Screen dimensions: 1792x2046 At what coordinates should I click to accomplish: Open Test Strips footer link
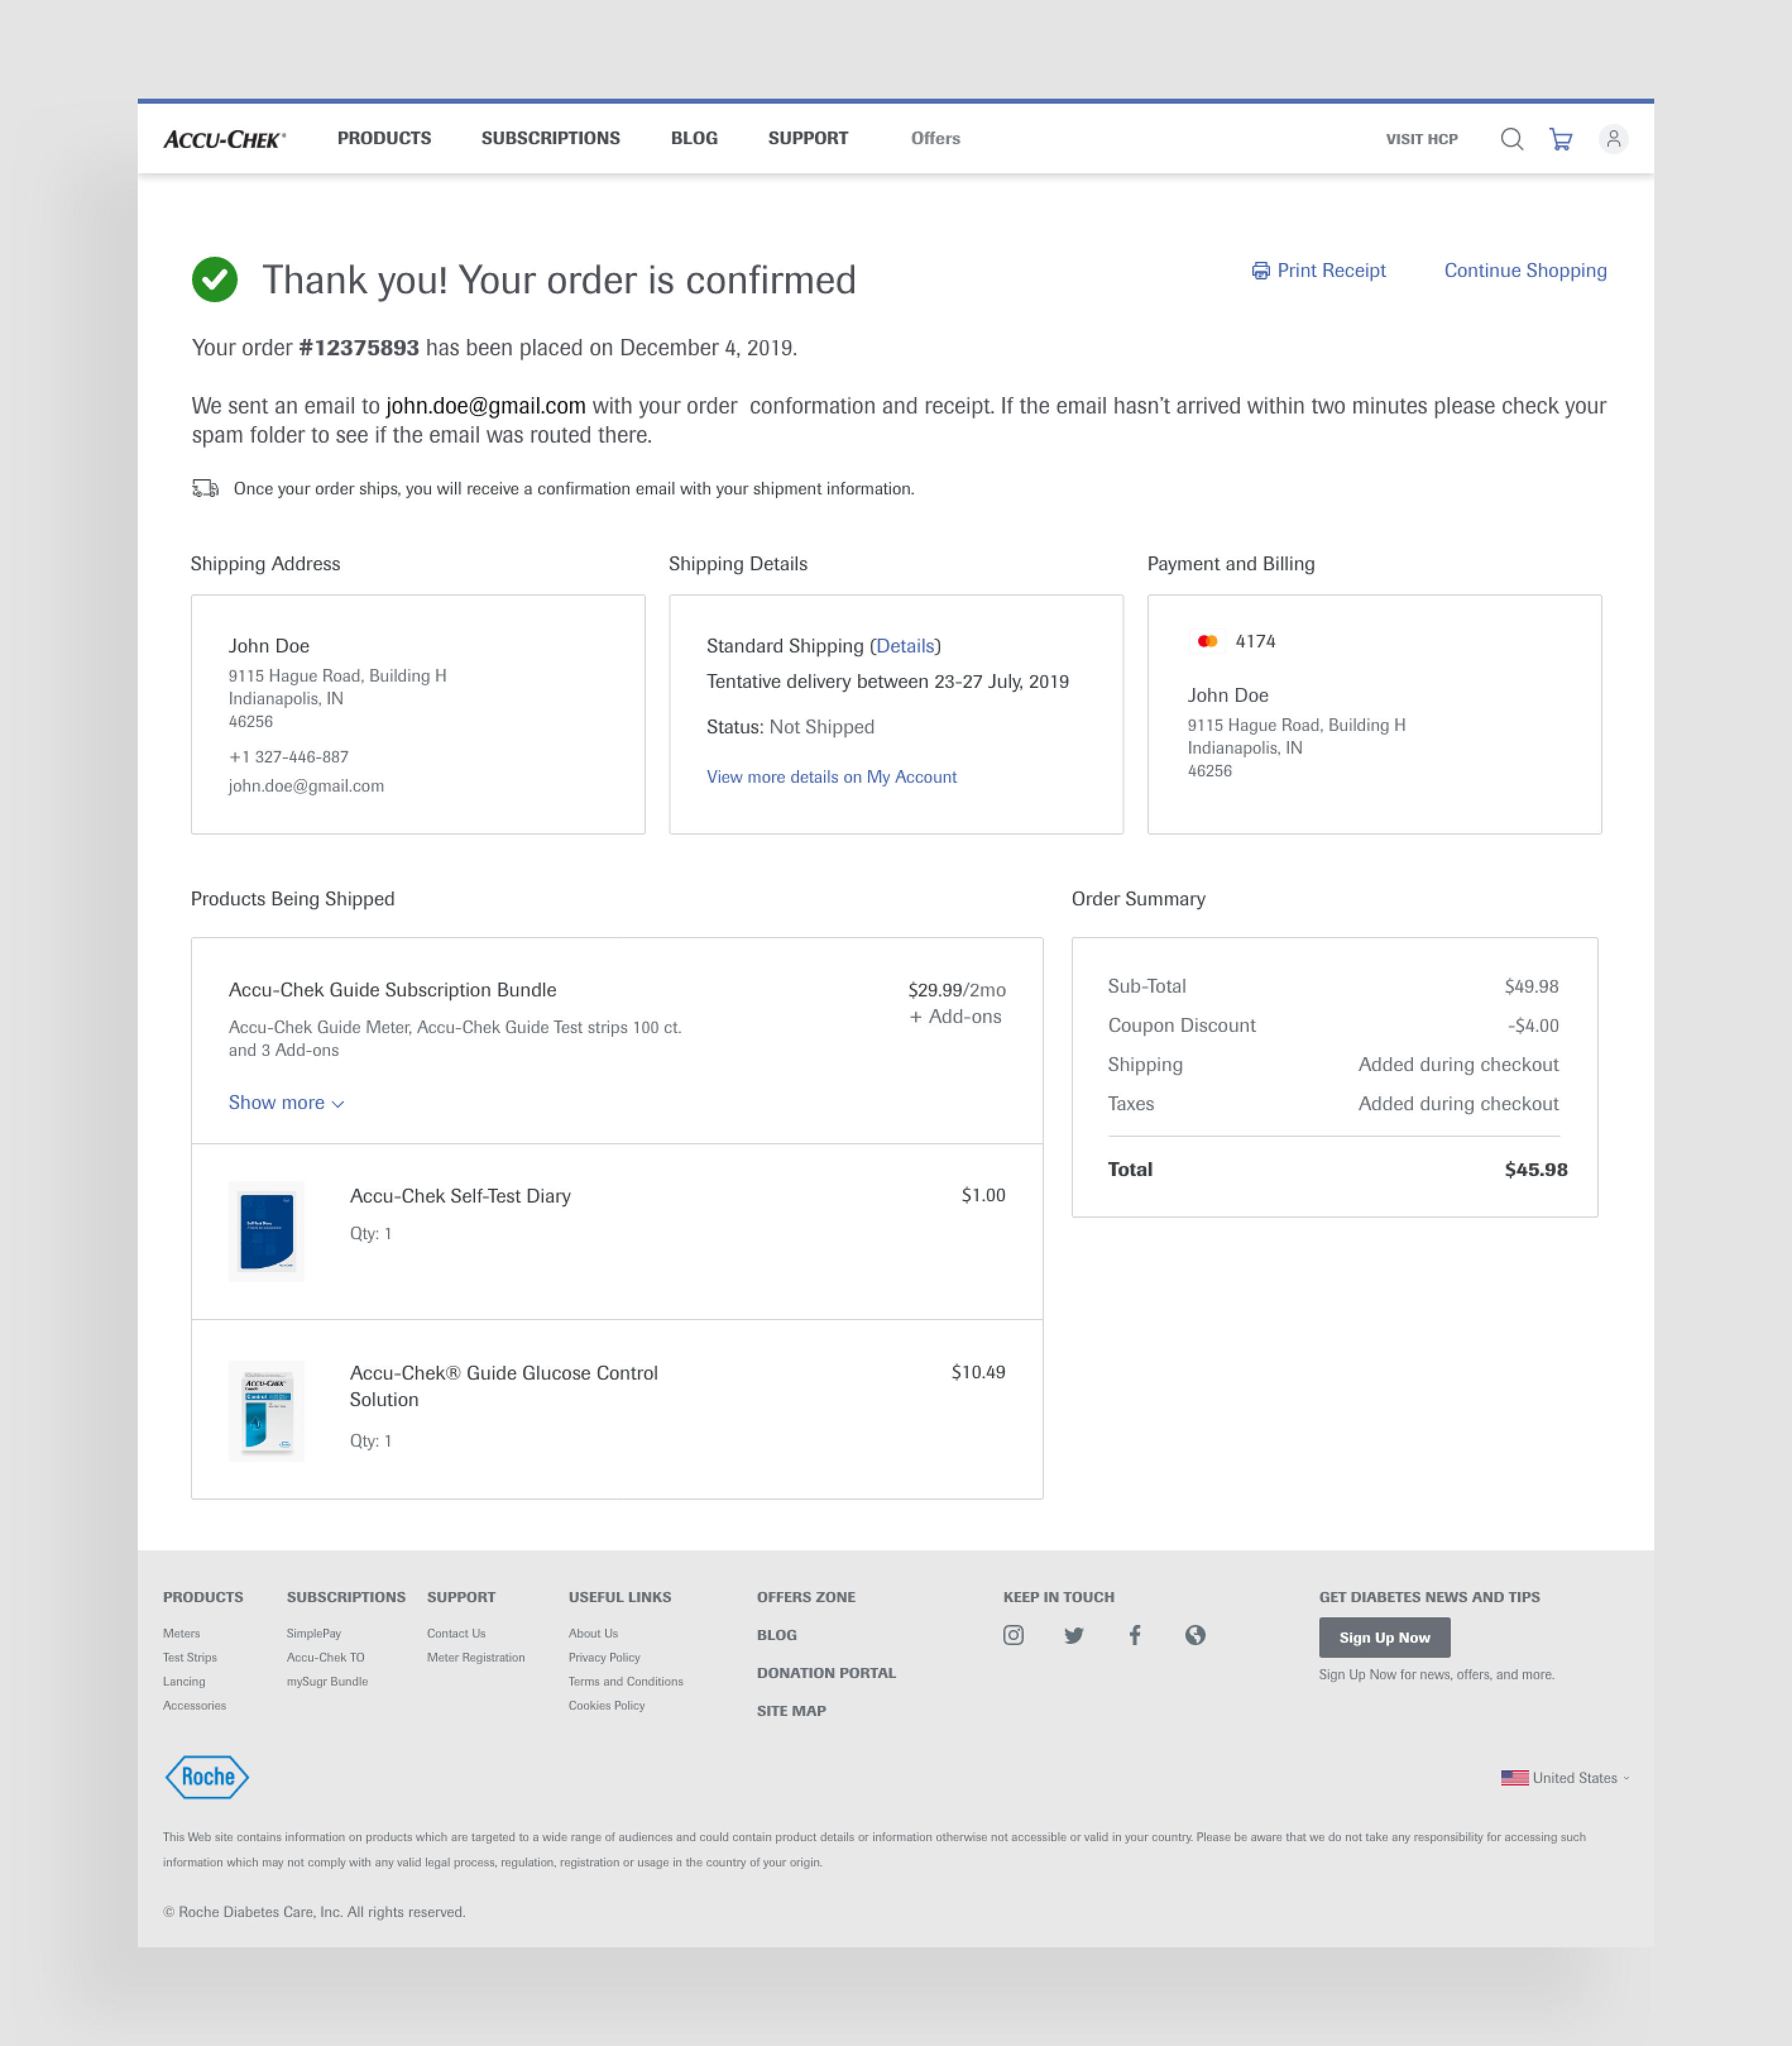tap(190, 1657)
